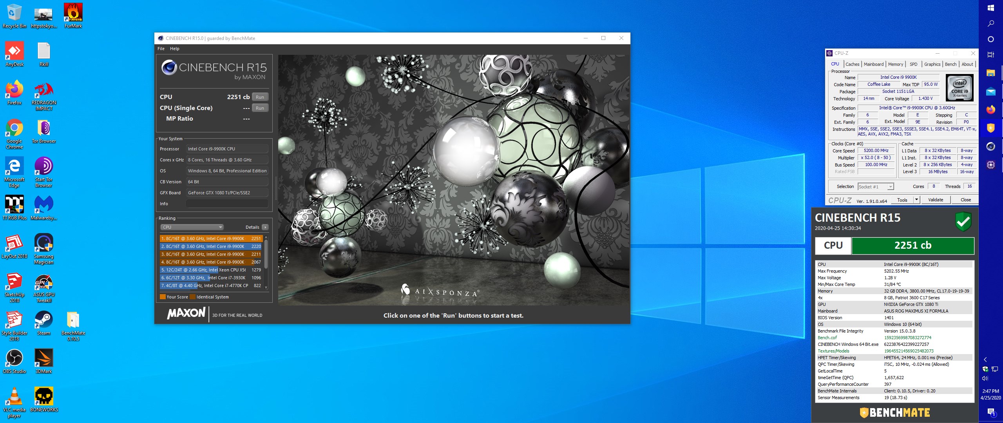This screenshot has height=423, width=1003.
Task: Click the BenchMate shield icon in taskbar
Action: [x=990, y=128]
